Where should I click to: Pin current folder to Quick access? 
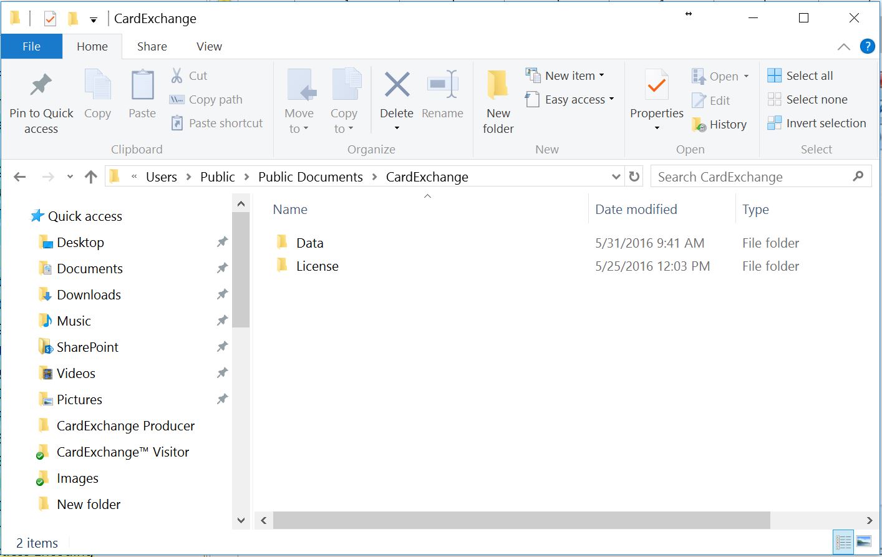pos(41,103)
